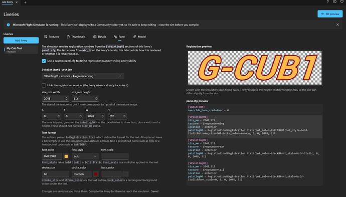The image size is (346, 197).
Task: Click the heart icon in top bar
Action: click(342, 2)
